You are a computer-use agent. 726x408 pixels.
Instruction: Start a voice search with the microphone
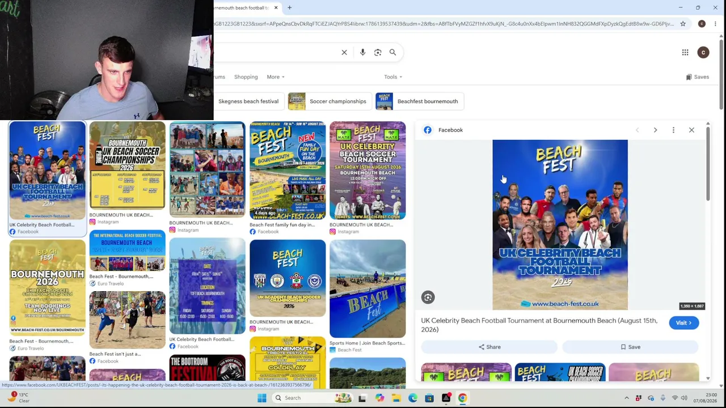[x=362, y=52]
